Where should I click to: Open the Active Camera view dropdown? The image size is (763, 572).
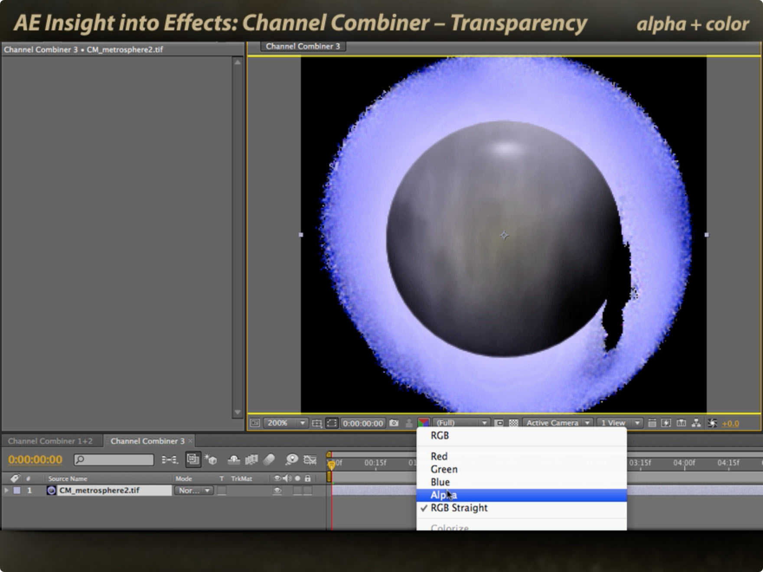558,423
